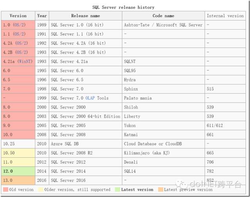Viewport: 250px width, 197px height.
Task: Open the (OS/2) link beside version 4.2B
Action: (21, 52)
